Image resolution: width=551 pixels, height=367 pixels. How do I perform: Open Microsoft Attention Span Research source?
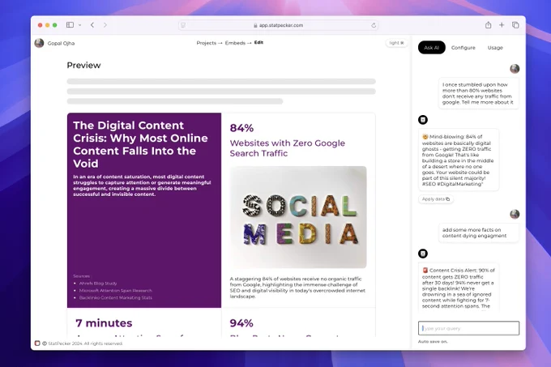[116, 290]
